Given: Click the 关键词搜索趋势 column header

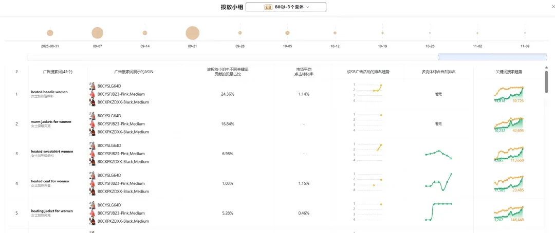Looking at the screenshot, I should point(509,72).
